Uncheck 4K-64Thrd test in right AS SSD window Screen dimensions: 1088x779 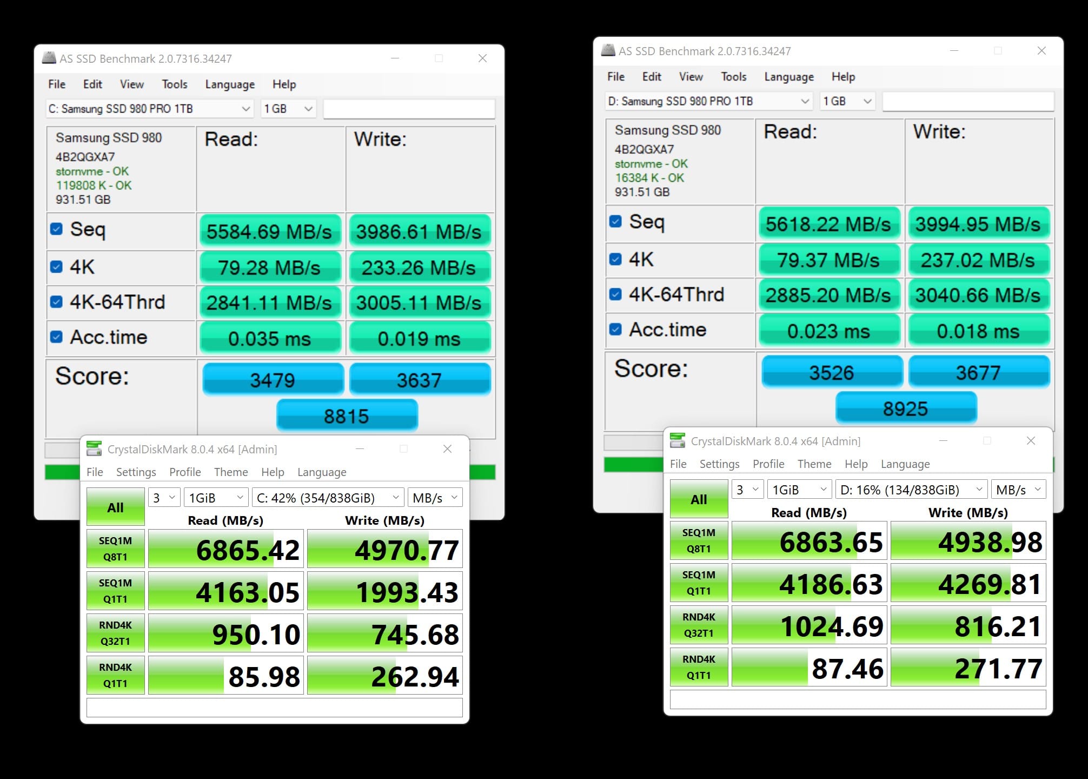tap(615, 294)
